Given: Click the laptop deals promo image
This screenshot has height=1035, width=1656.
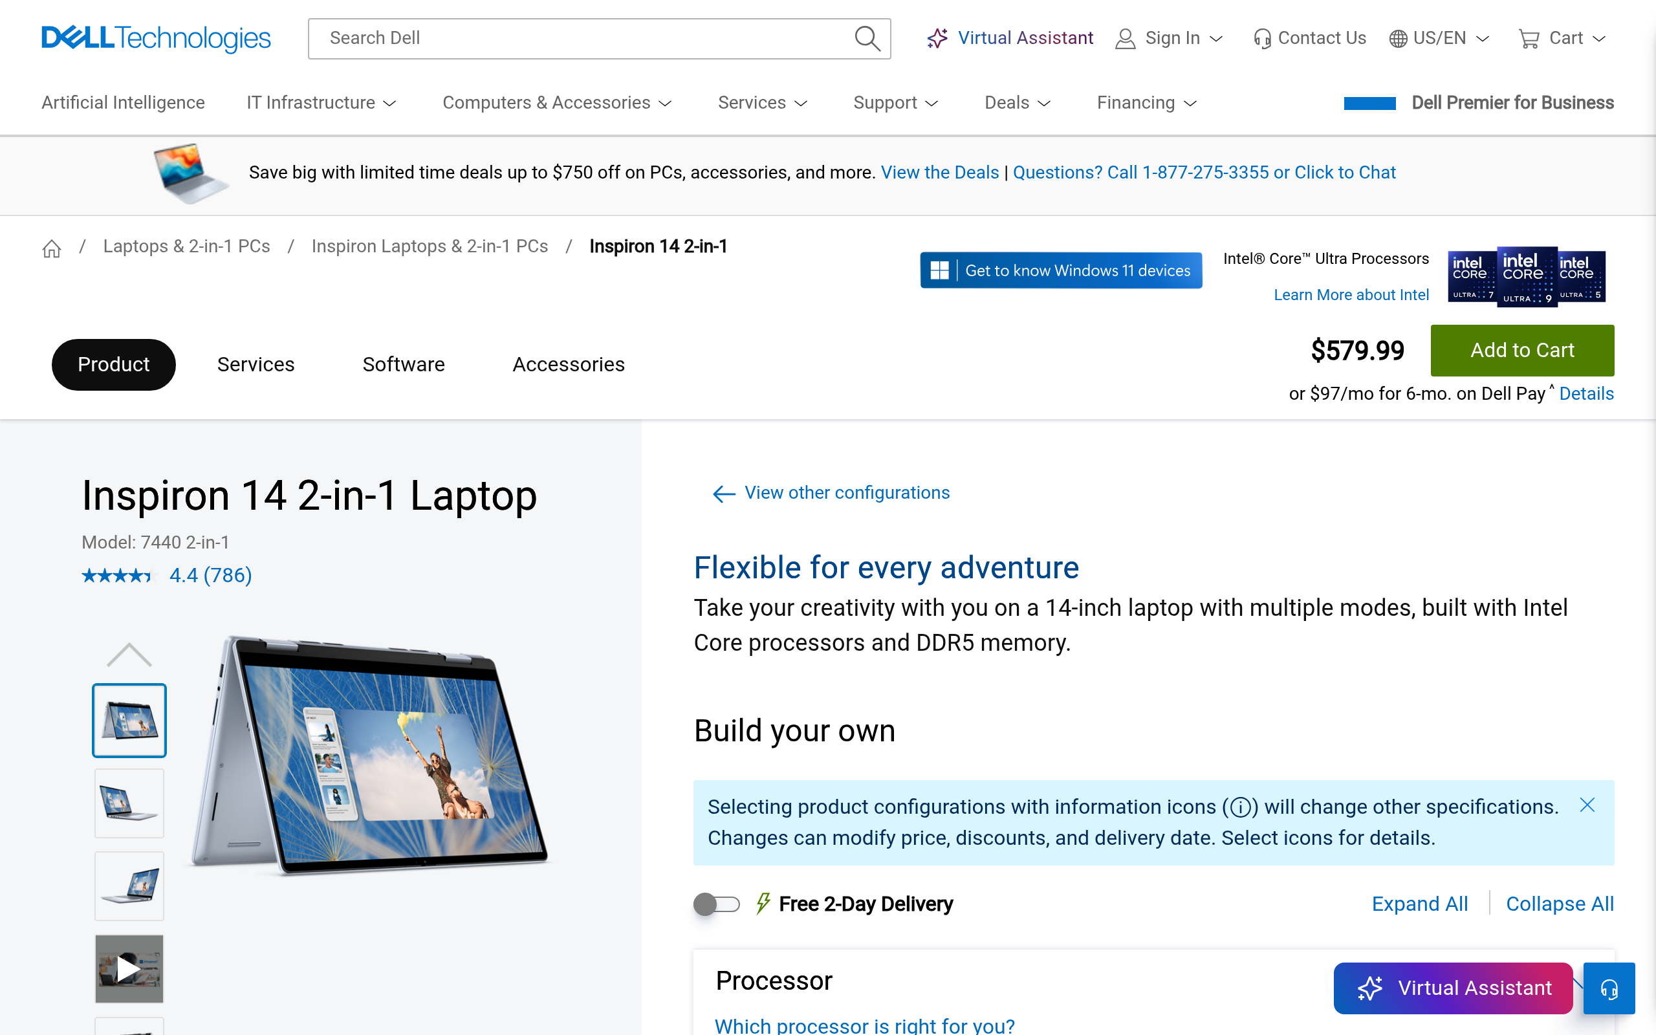Looking at the screenshot, I should 191,173.
